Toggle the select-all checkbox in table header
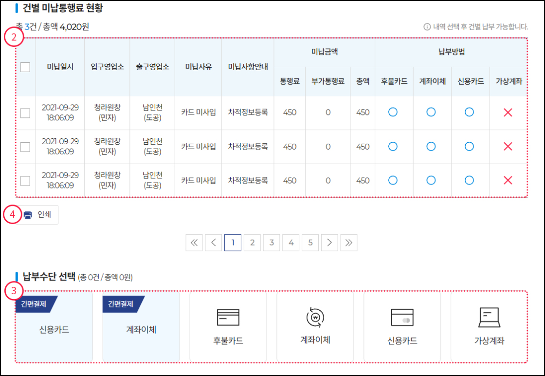The image size is (545, 376). pyautogui.click(x=25, y=68)
